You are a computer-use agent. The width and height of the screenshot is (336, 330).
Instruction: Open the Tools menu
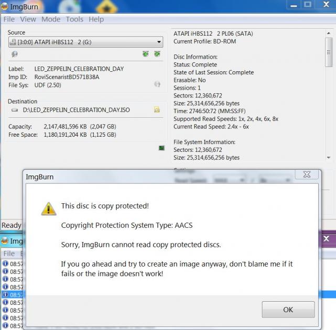[74, 19]
